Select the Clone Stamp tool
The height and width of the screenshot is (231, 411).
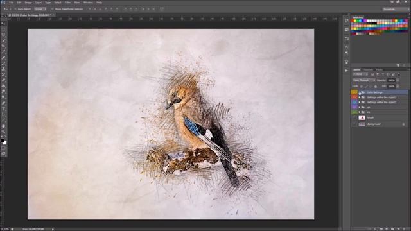pyautogui.click(x=3, y=69)
